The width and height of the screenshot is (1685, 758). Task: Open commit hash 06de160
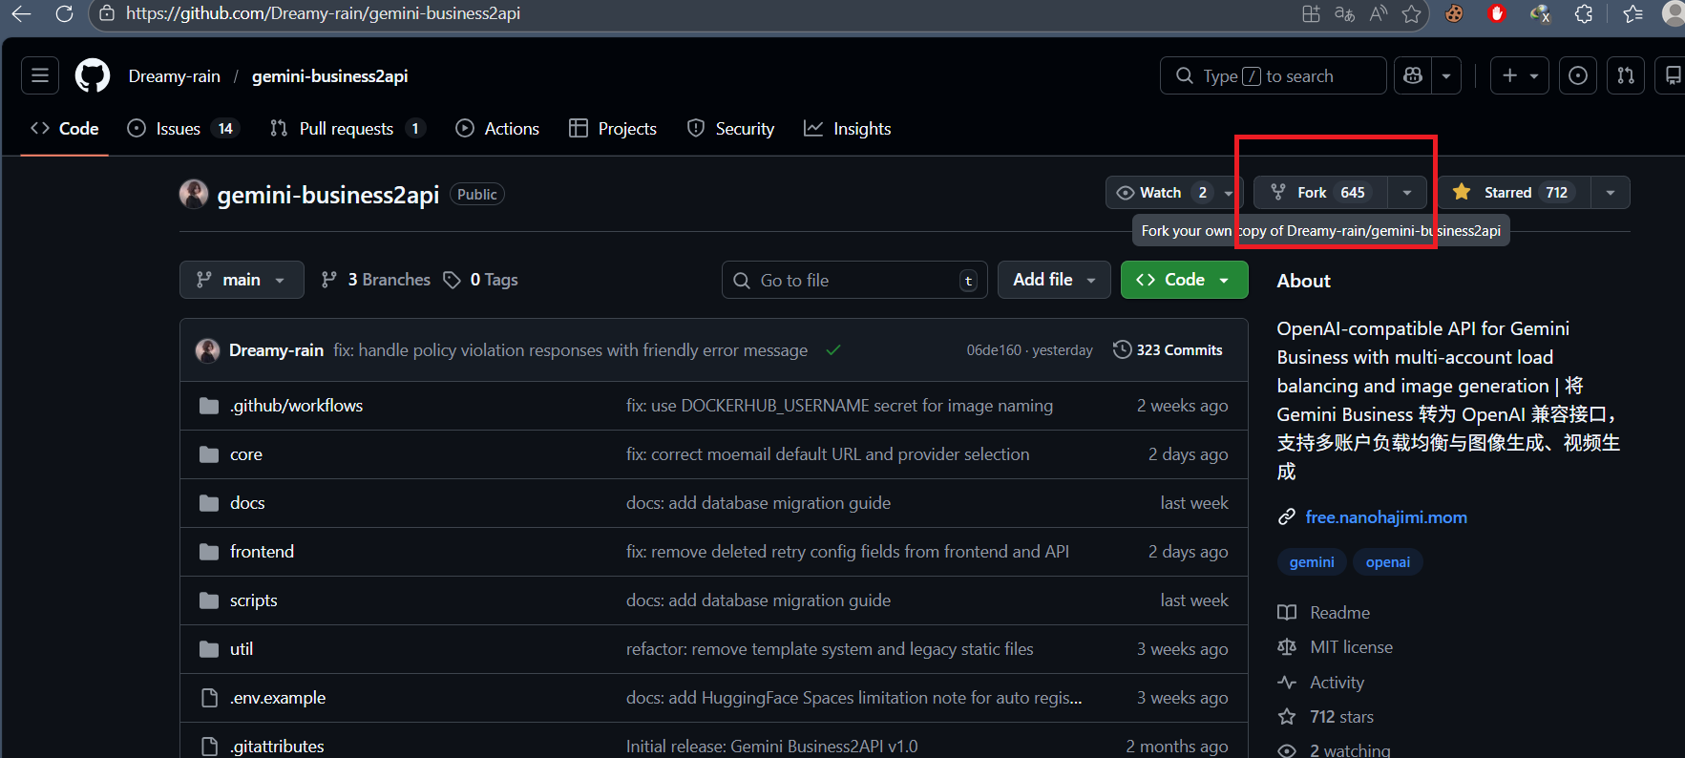point(994,350)
